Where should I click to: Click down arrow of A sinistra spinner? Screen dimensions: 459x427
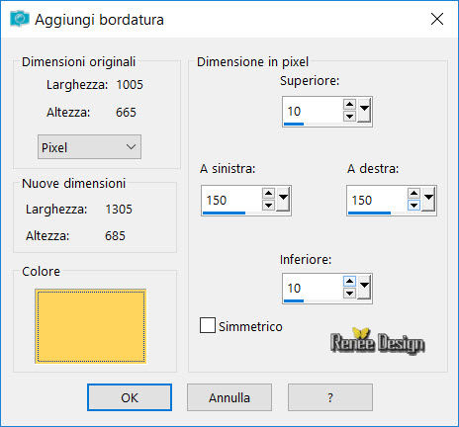pos(268,206)
